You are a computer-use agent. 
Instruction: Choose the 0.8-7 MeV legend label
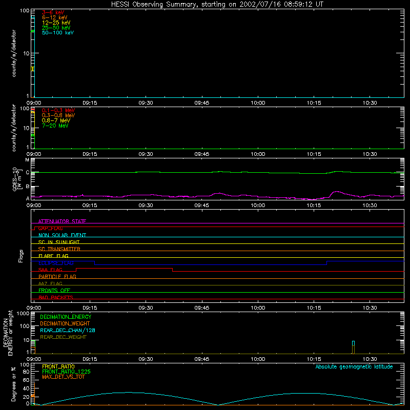click(56, 120)
